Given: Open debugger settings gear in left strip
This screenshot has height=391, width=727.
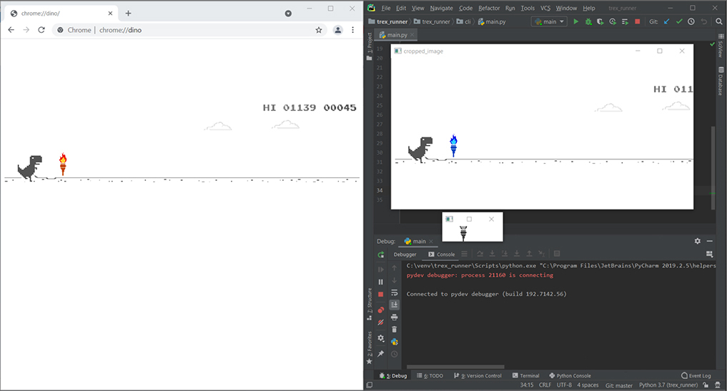Looking at the screenshot, I should [380, 338].
